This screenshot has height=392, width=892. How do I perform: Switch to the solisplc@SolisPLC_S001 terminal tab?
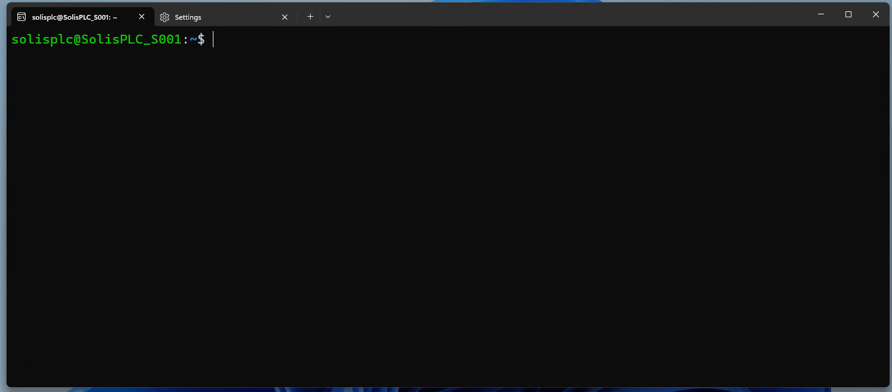pyautogui.click(x=82, y=17)
